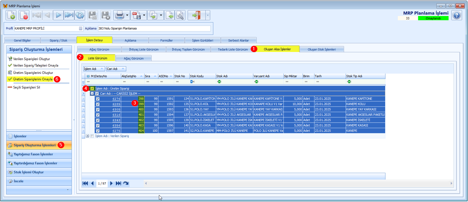Open the Sipariş / Stok tab
Screen dimensions: 468x202
point(58,40)
